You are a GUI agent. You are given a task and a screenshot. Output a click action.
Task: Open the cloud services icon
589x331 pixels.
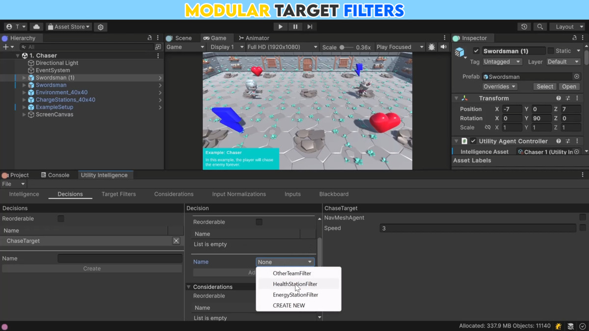click(x=36, y=27)
